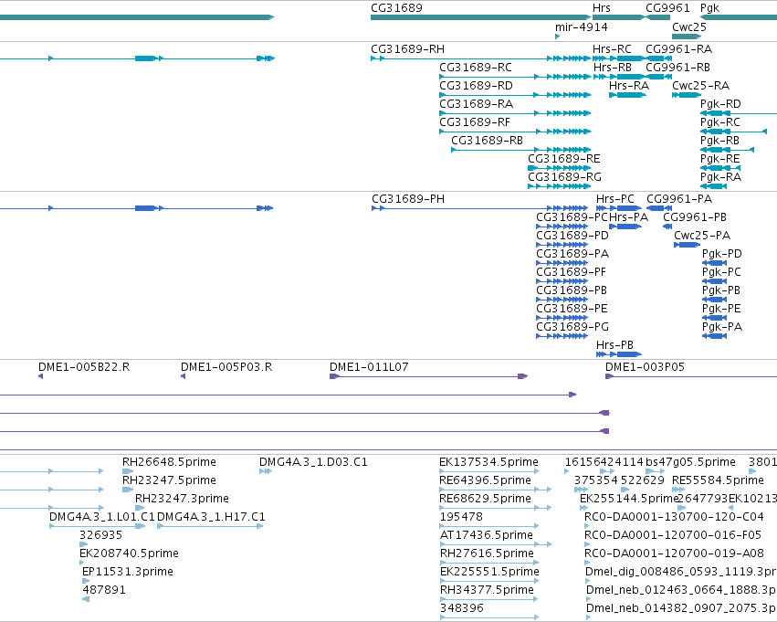Click EST RC0-DA0001-130700-120-C04
The image size is (777, 622).
pos(587,526)
